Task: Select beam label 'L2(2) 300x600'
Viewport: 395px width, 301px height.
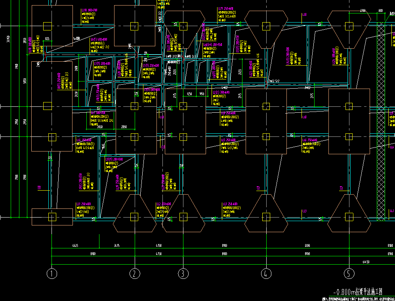Action: pyautogui.click(x=221, y=93)
